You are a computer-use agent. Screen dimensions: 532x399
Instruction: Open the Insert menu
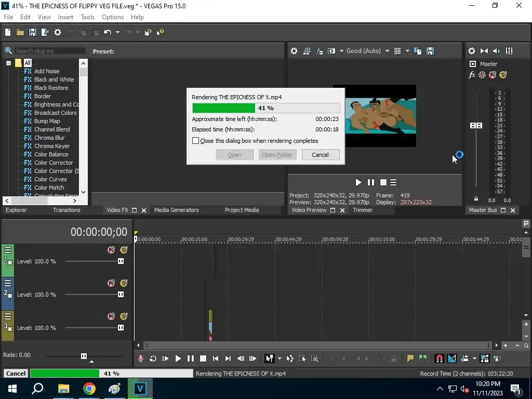tap(65, 17)
